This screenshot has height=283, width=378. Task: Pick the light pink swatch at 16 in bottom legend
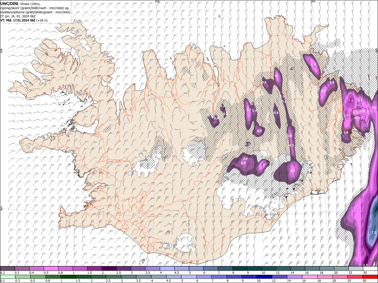(309, 277)
